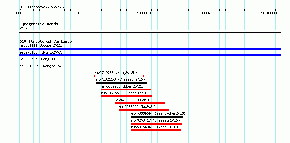The width and height of the screenshot is (290, 143).
Task: Select the thin red esv2719761 (Wong2012b) line
Action: click(x=150, y=69)
